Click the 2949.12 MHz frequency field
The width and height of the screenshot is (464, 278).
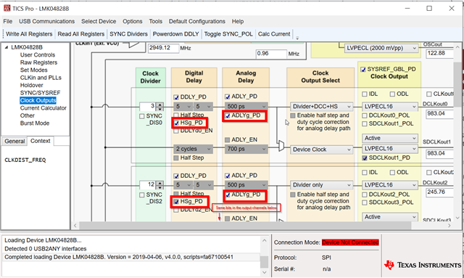(x=163, y=48)
